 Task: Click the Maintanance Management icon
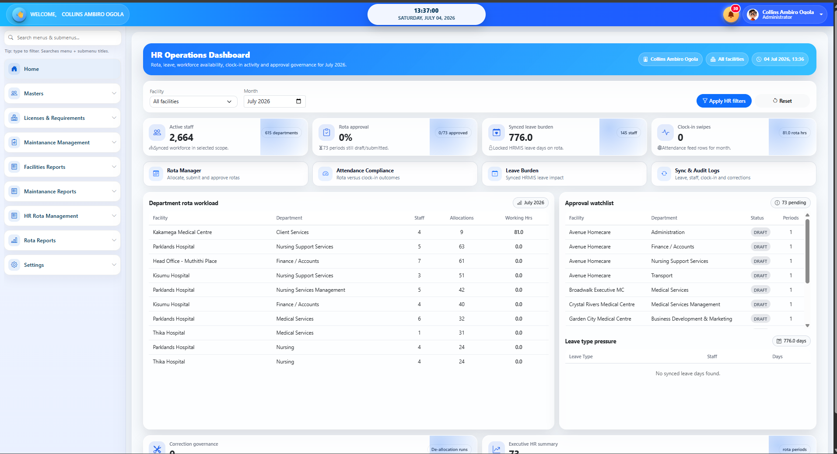(14, 142)
